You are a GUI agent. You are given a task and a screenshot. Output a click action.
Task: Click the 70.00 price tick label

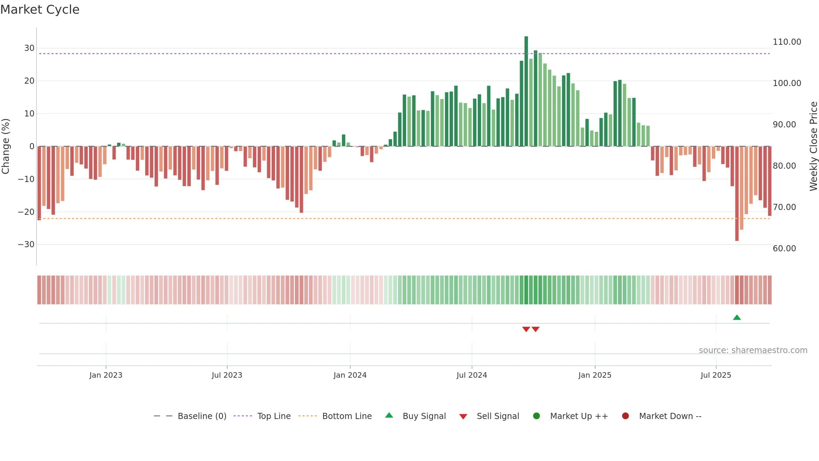tap(785, 207)
